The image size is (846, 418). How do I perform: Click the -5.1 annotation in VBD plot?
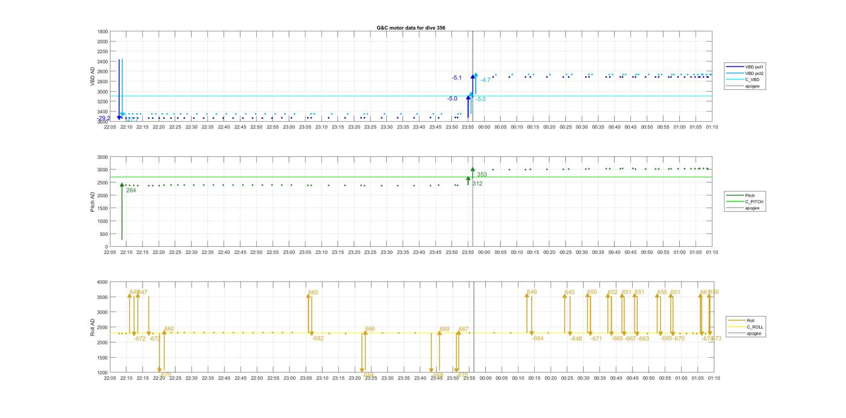coord(457,78)
